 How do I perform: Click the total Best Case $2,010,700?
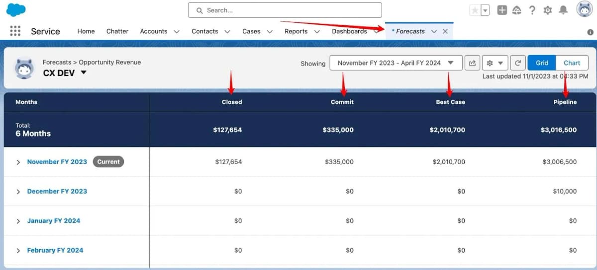(447, 130)
